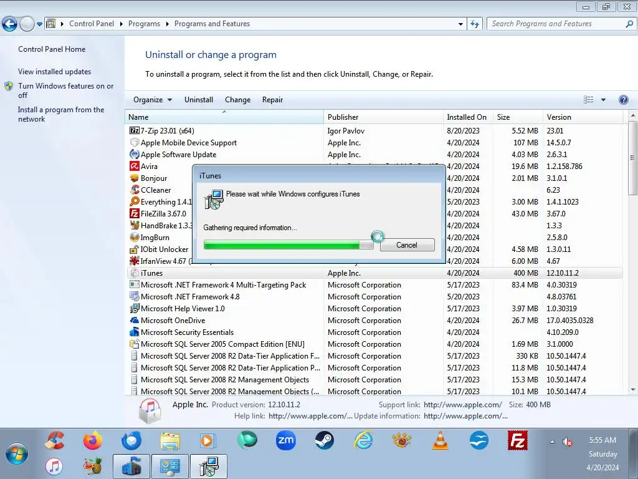Image resolution: width=638 pixels, height=479 pixels.
Task: Select the iTunes row in list
Action: pyautogui.click(x=374, y=273)
